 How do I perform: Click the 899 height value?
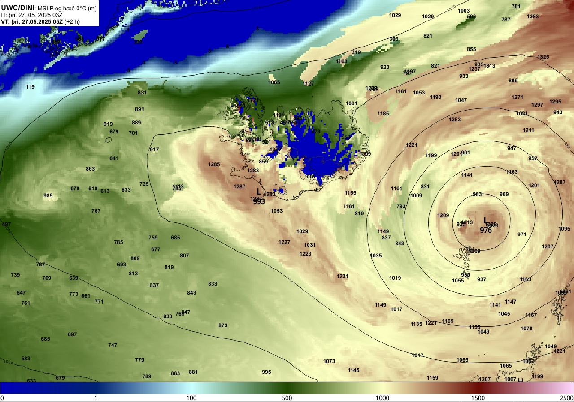(513, 81)
